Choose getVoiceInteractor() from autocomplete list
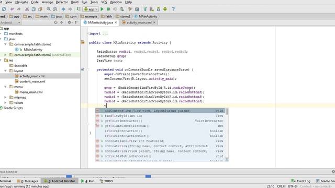Image resolution: width=335 pixels, height=188 pixels. [x=160, y=121]
